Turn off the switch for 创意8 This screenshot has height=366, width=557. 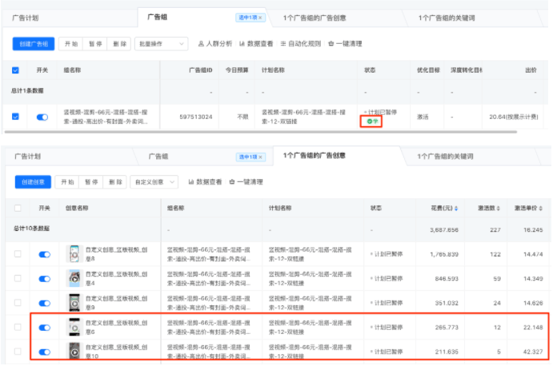point(44,254)
